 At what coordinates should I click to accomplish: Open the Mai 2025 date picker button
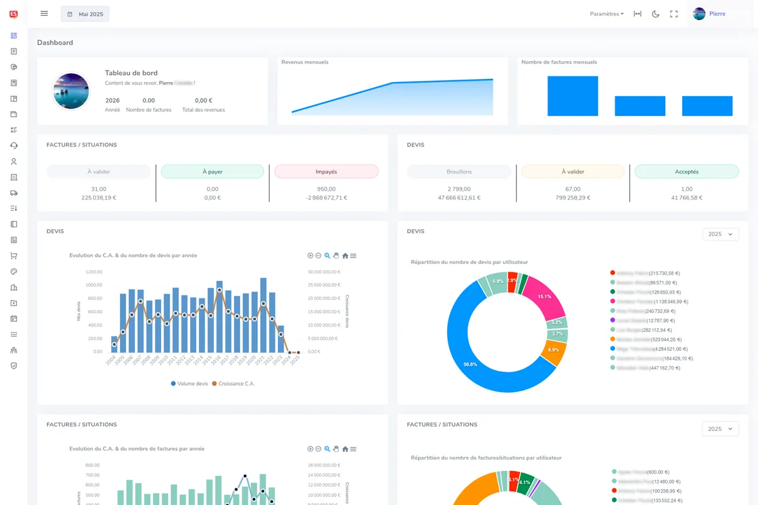pos(85,13)
